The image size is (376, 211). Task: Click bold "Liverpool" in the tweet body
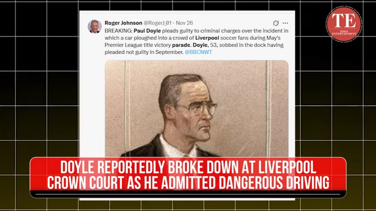[x=207, y=38]
